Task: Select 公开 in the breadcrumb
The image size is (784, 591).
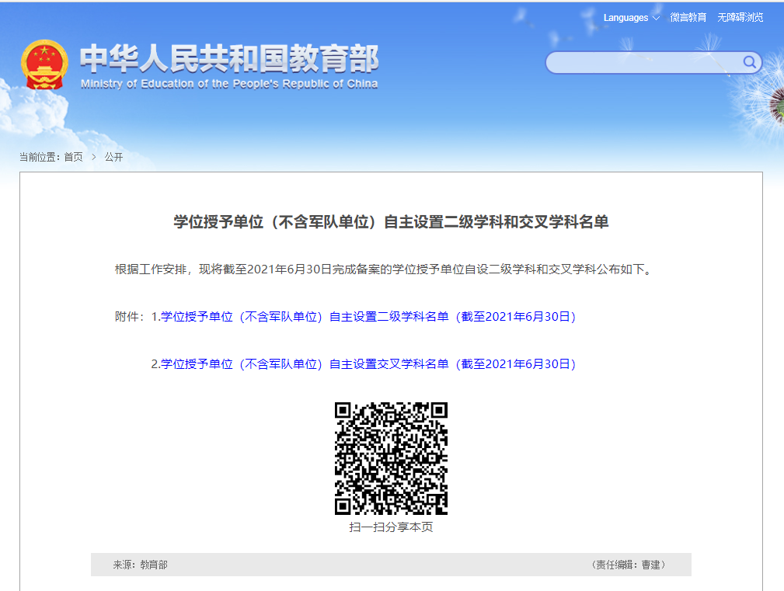Action: tap(113, 157)
